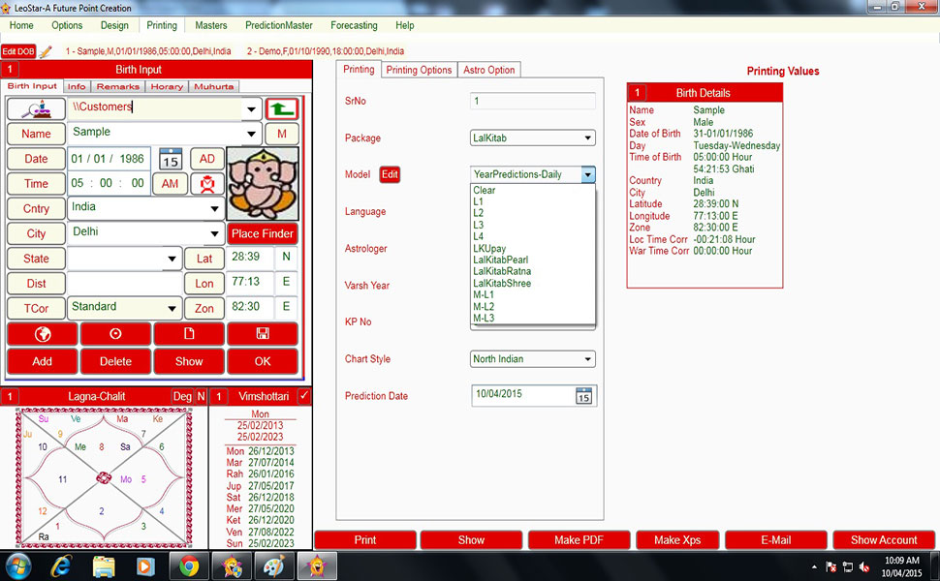Select M-L2 from the Model list

point(484,307)
